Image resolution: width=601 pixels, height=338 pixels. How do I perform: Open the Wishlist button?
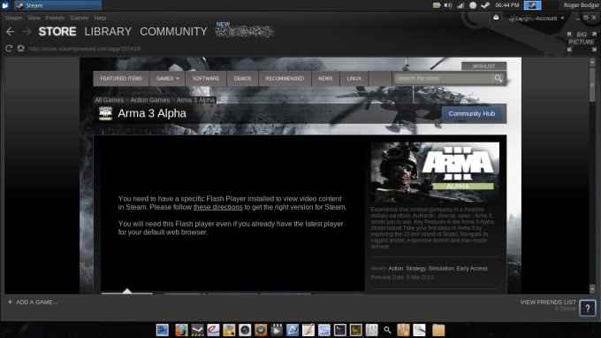[x=483, y=66]
